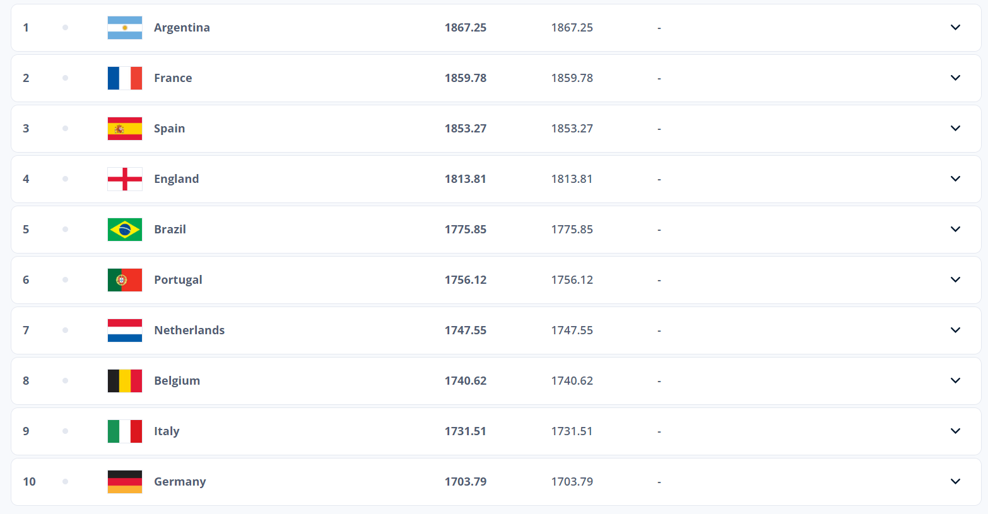Click the Italy flag icon

pyautogui.click(x=125, y=431)
